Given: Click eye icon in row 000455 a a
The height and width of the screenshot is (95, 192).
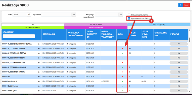Looking at the screenshot, I should pos(39,77).
